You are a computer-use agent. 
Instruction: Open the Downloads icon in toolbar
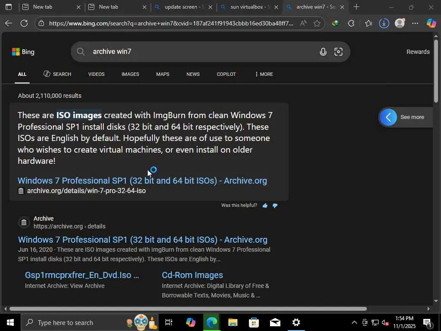click(x=384, y=23)
